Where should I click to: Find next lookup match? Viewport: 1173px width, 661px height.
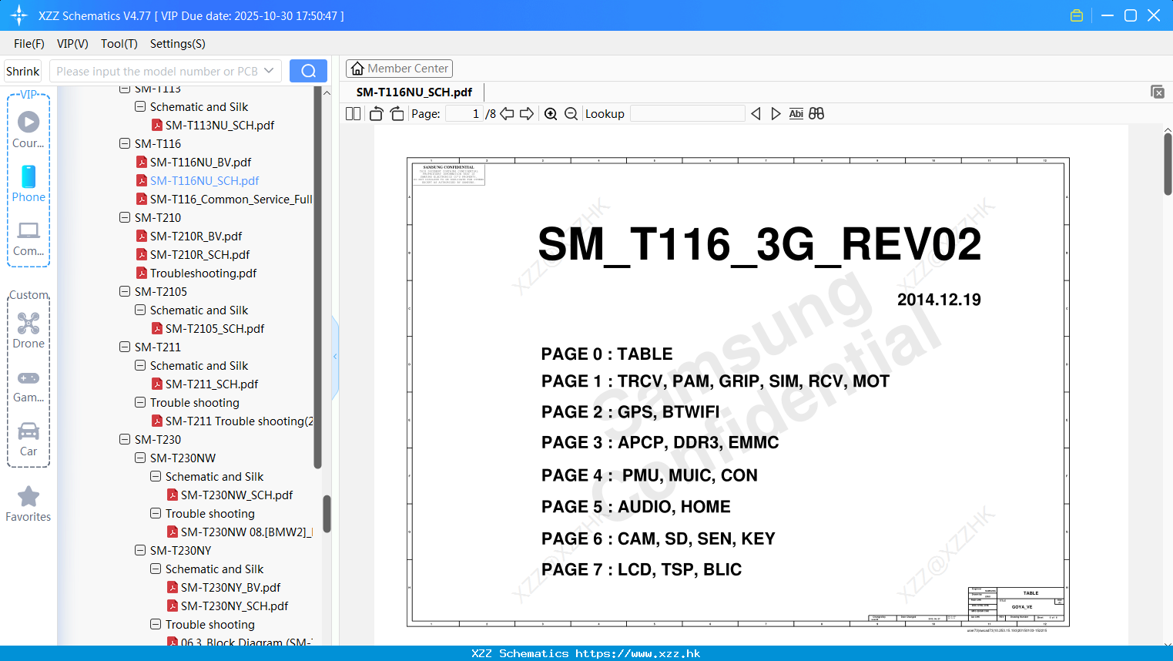(776, 114)
